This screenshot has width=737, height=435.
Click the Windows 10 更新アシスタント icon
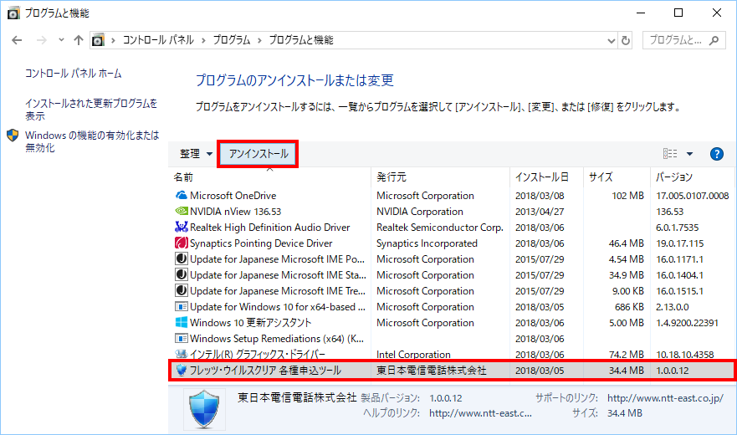(x=181, y=323)
